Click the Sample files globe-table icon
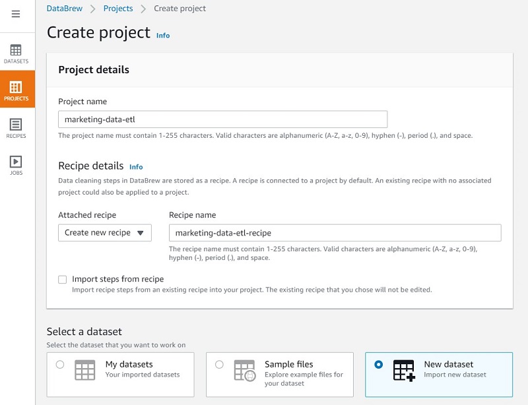 244,371
